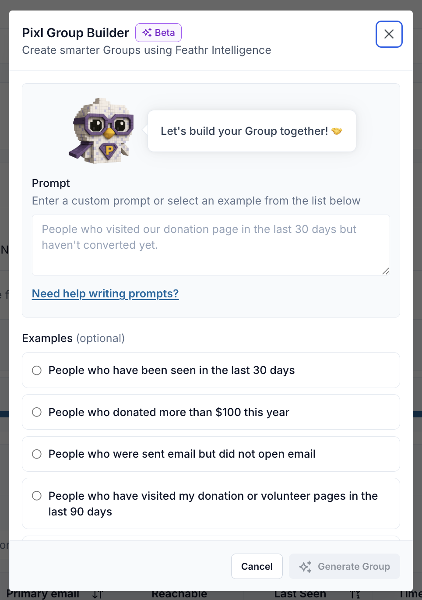Close the Pixl Group Builder dialog
The width and height of the screenshot is (422, 600).
pyautogui.click(x=389, y=34)
